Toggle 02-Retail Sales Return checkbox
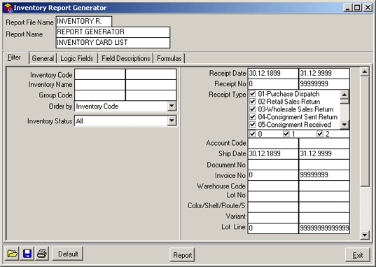The image size is (376, 267). [x=253, y=102]
